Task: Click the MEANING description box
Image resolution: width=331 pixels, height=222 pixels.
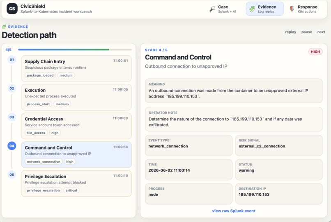Action: point(234,91)
